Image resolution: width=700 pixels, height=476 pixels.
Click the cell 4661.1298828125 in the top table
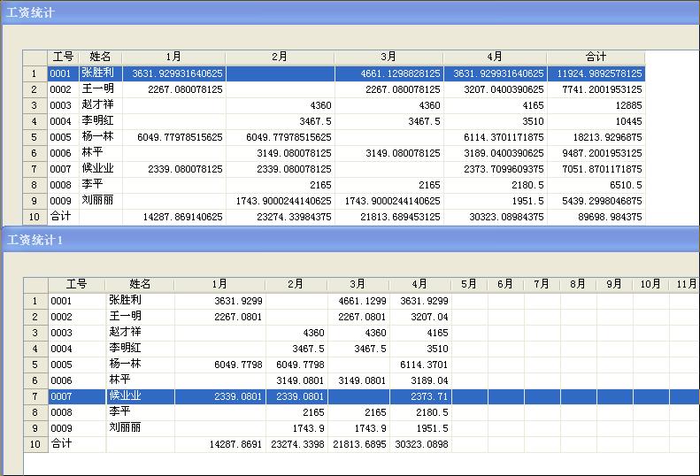point(388,73)
